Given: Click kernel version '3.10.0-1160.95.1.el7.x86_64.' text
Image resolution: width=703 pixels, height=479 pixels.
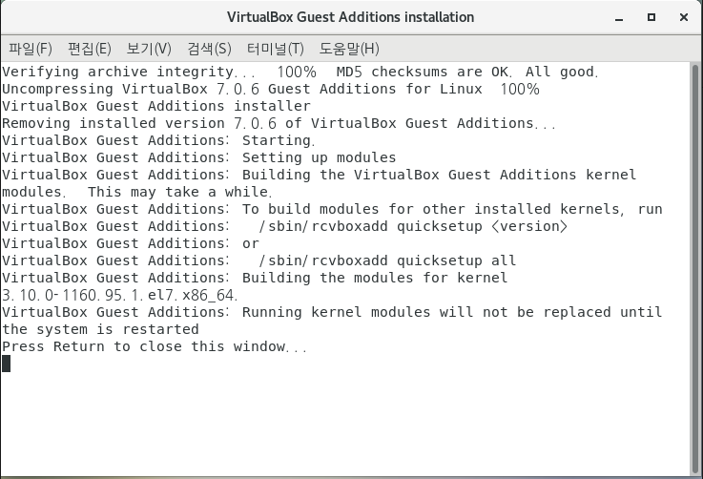Looking at the screenshot, I should coord(119,295).
